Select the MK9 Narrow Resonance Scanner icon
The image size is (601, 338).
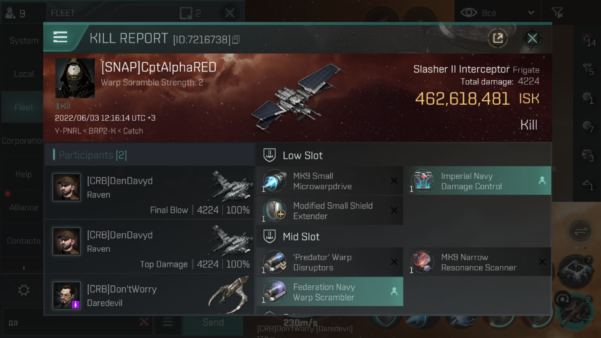pyautogui.click(x=423, y=262)
